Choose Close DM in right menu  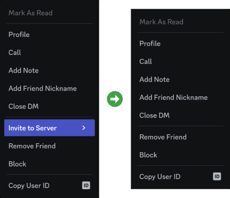coord(180,116)
